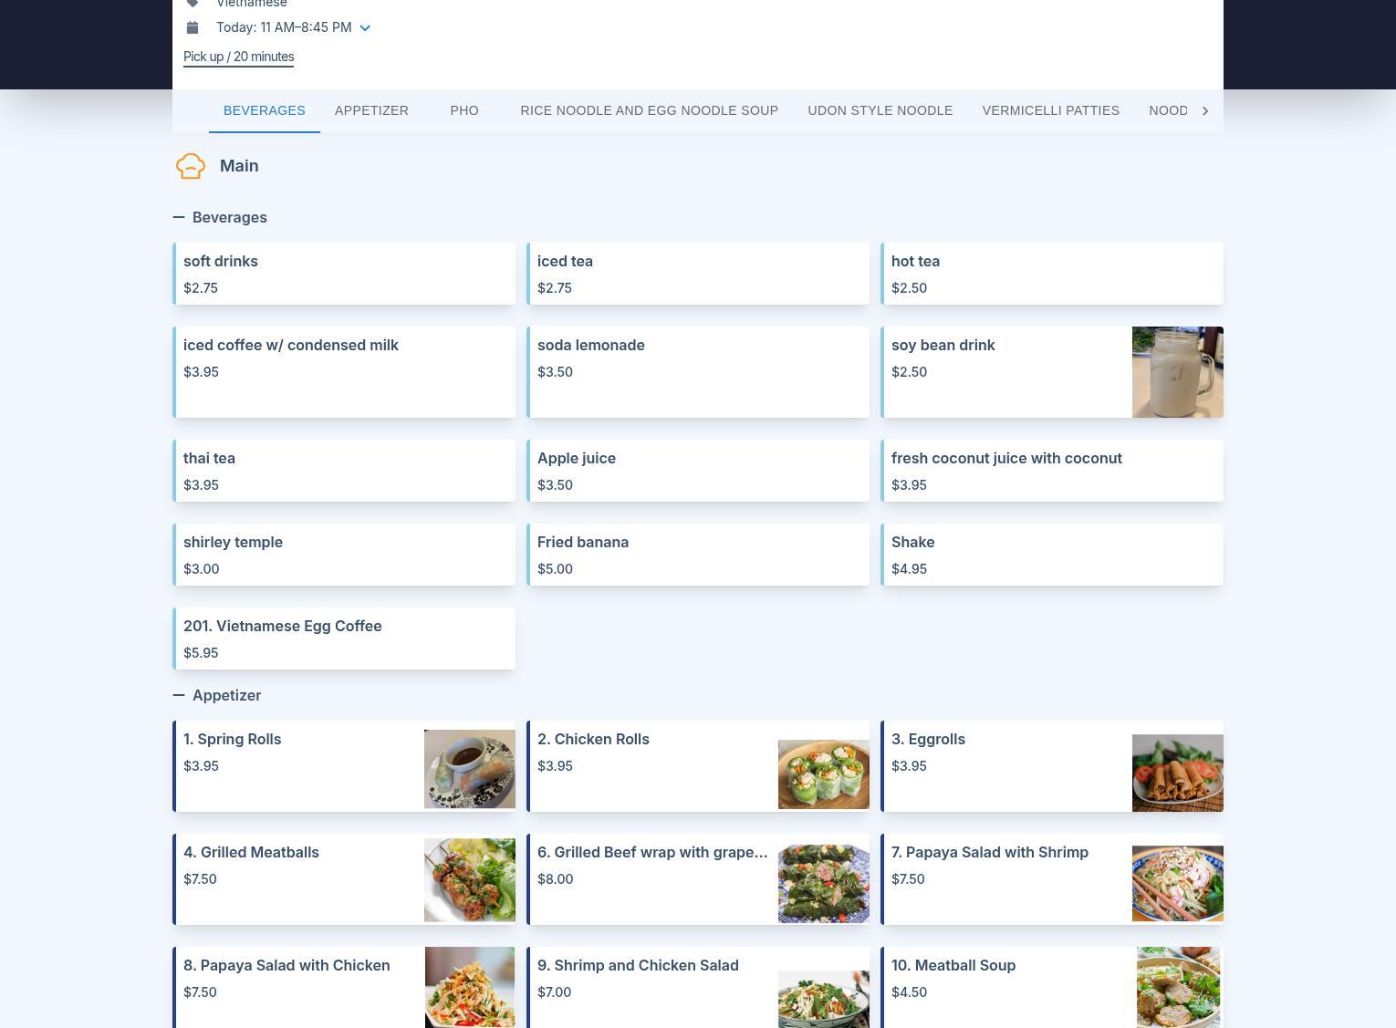View Papaya Salad with Chicken photo

[470, 987]
